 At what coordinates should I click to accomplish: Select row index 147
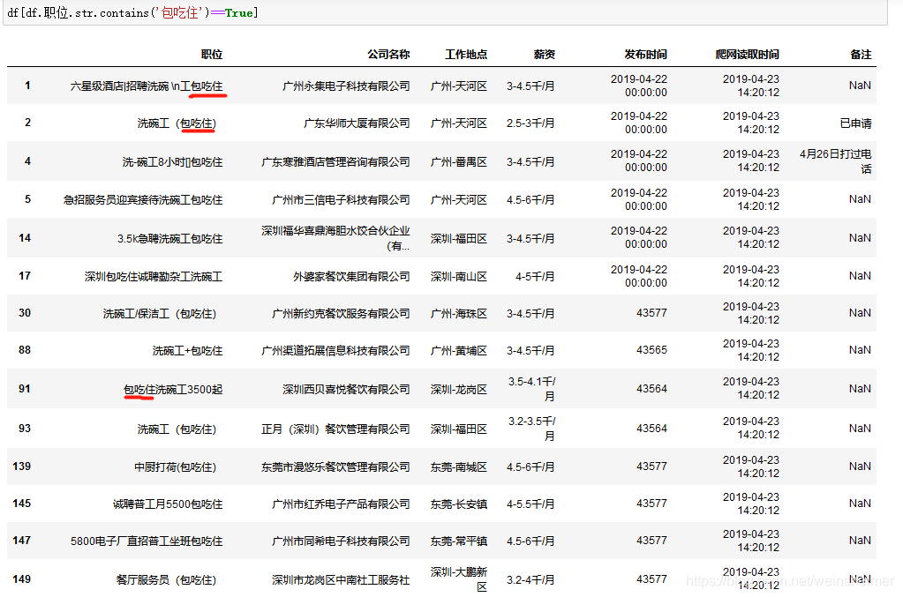pyautogui.click(x=22, y=541)
